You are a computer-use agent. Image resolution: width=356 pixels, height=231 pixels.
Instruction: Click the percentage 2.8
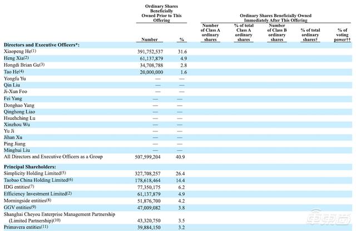point(184,66)
